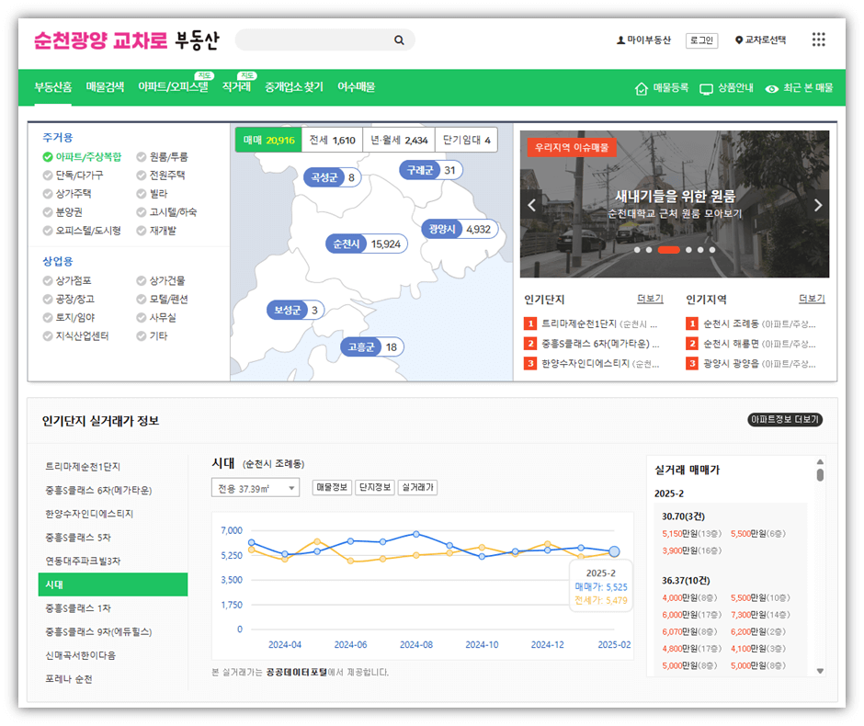Uncheck the 아파트/주상복합 filter
Screen dimensions: 864x726
tap(50, 156)
